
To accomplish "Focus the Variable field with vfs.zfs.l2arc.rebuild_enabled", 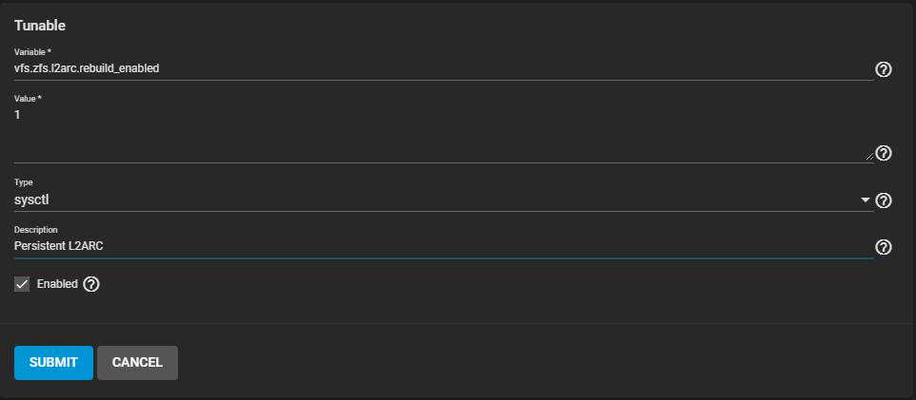I will tap(438, 68).
